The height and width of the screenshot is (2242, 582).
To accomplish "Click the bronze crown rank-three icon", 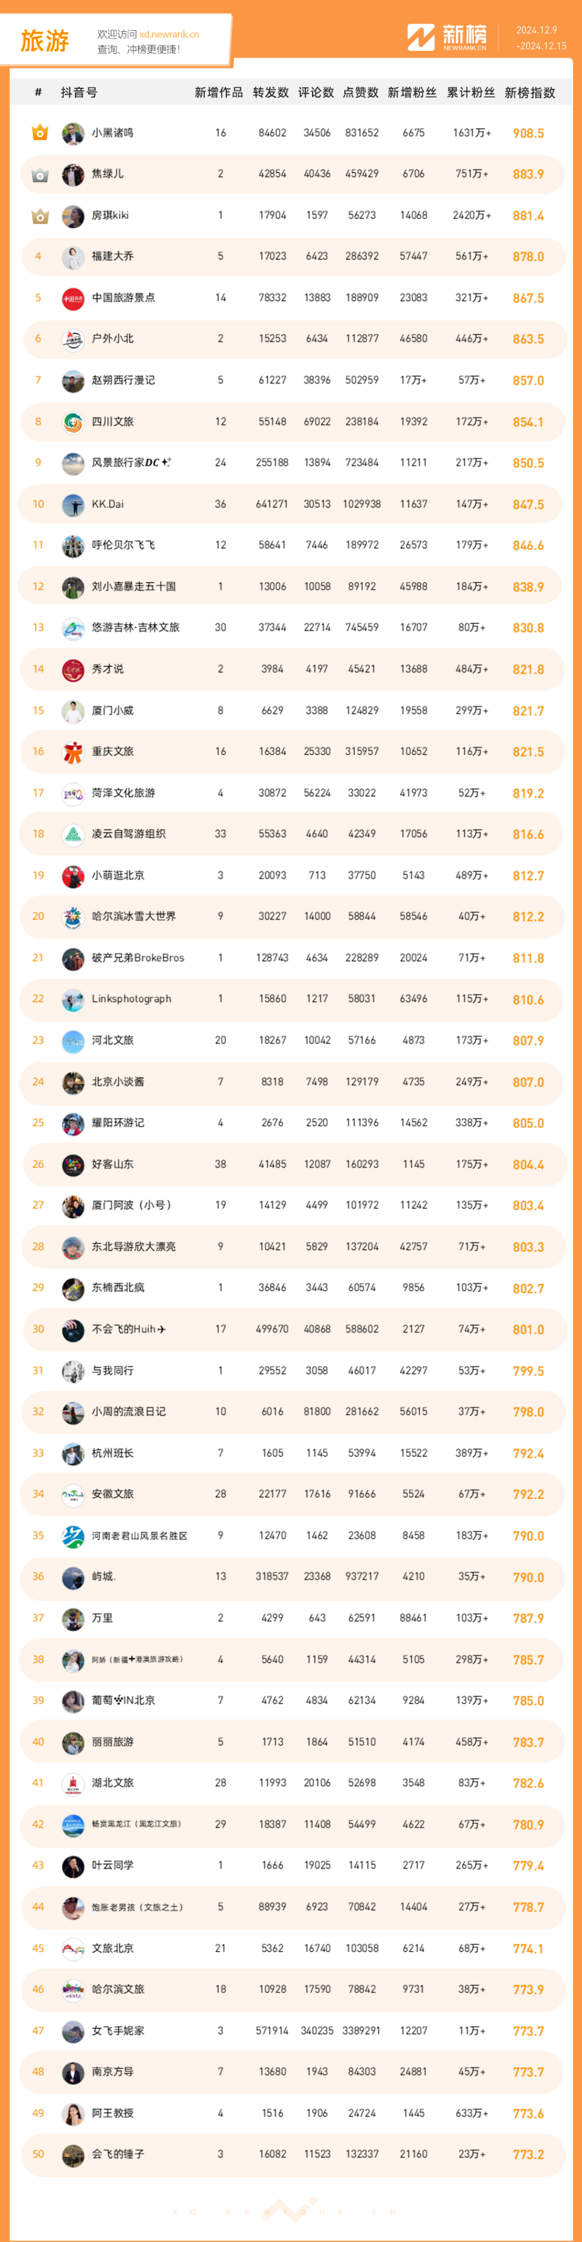I will (39, 216).
